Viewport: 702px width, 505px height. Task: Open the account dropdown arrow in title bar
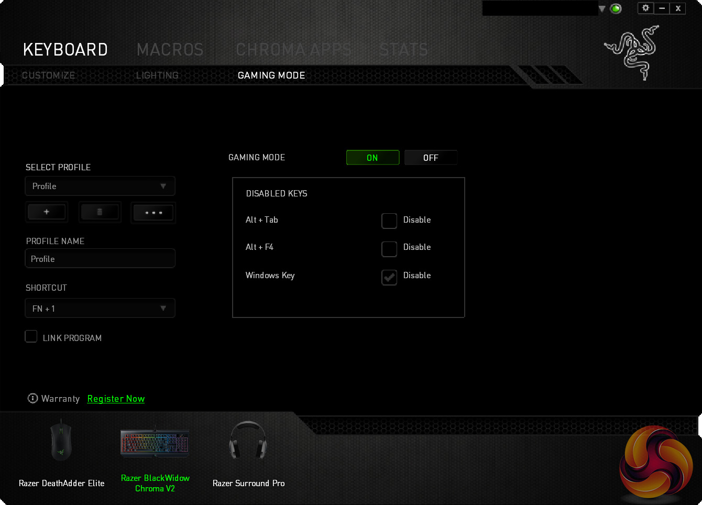coord(602,9)
